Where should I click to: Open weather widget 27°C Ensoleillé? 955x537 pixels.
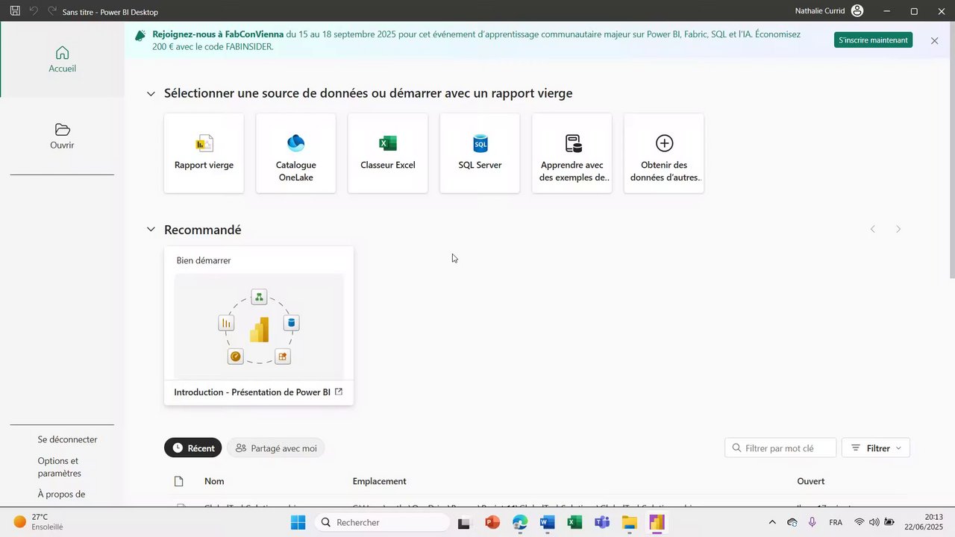[x=39, y=521]
